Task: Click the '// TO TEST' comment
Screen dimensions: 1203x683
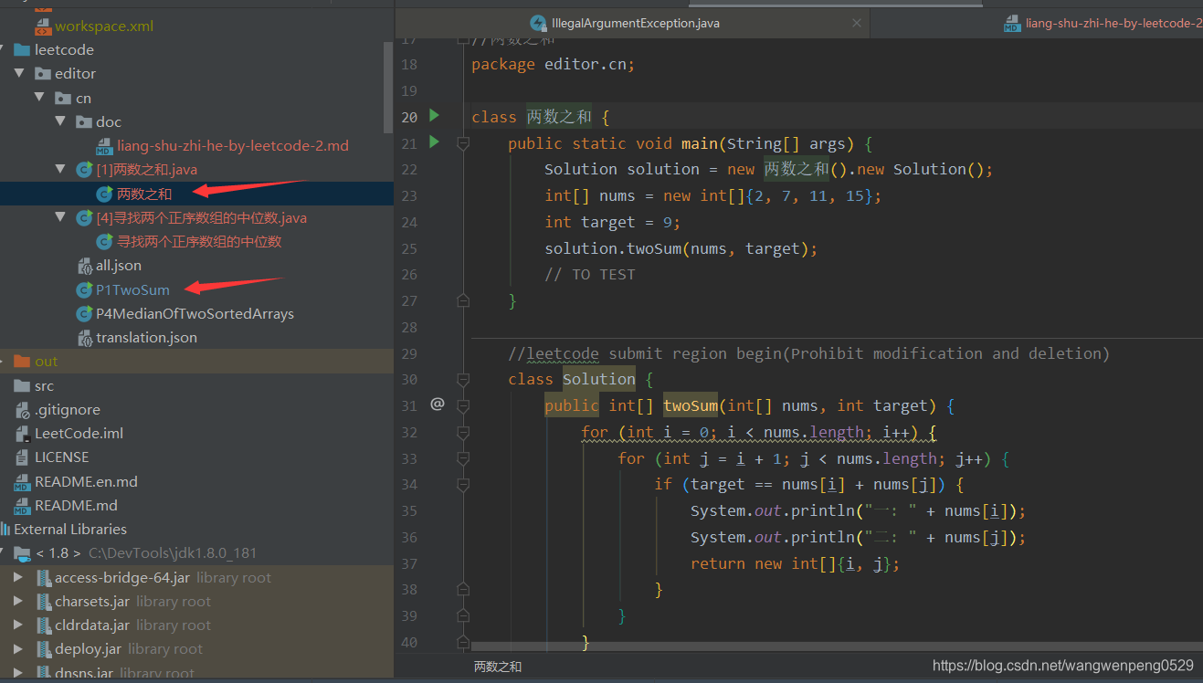Action: (x=590, y=274)
